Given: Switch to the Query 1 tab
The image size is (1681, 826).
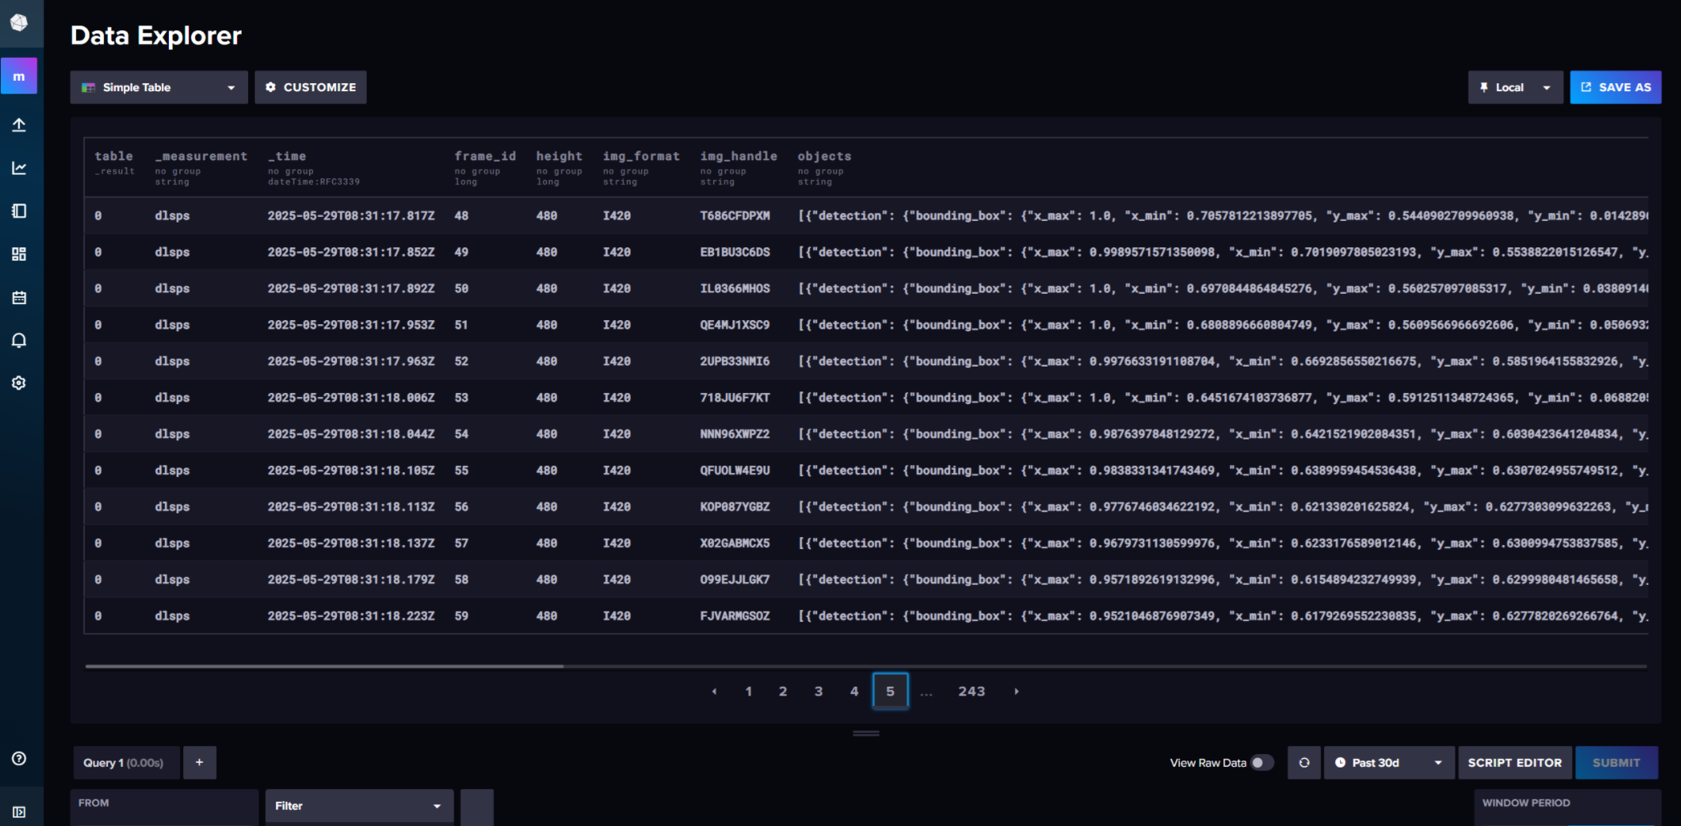Looking at the screenshot, I should (125, 762).
